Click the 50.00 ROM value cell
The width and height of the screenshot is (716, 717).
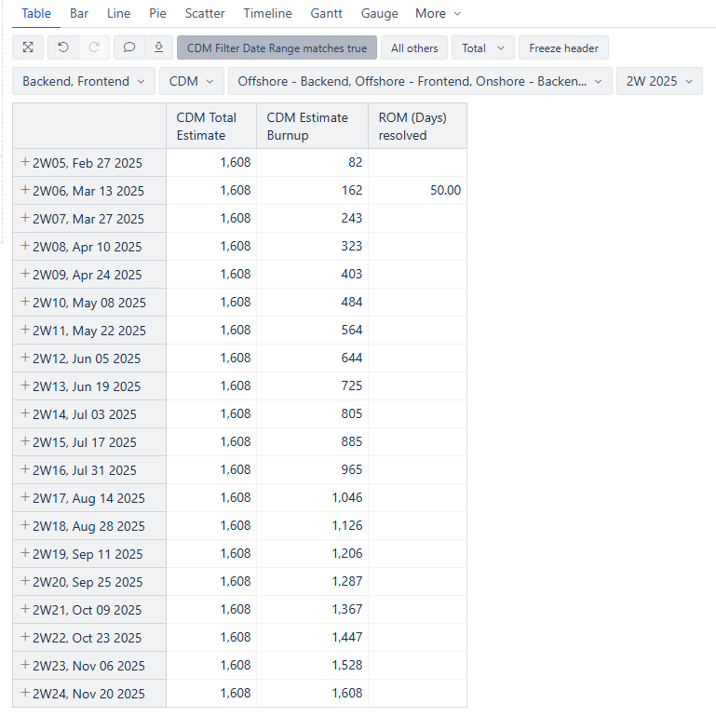click(417, 190)
